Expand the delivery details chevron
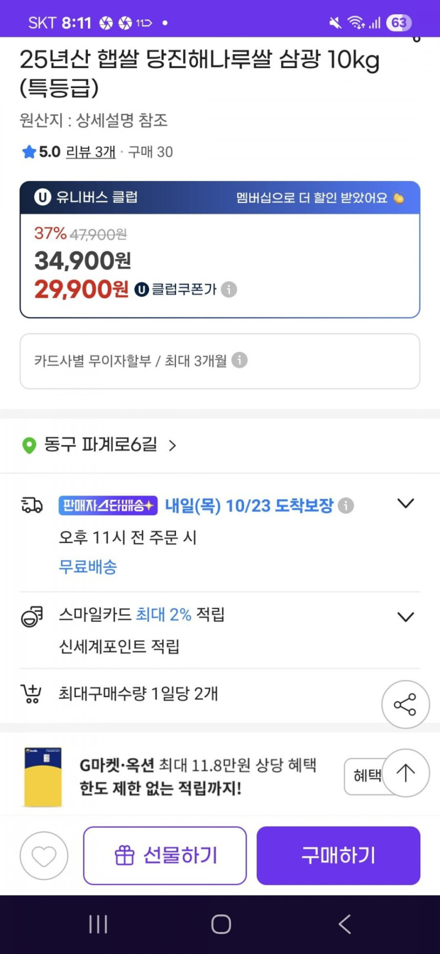The height and width of the screenshot is (954, 440). pyautogui.click(x=405, y=504)
